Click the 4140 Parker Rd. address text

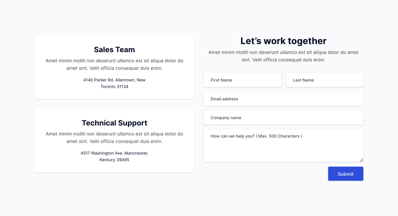pos(114,83)
